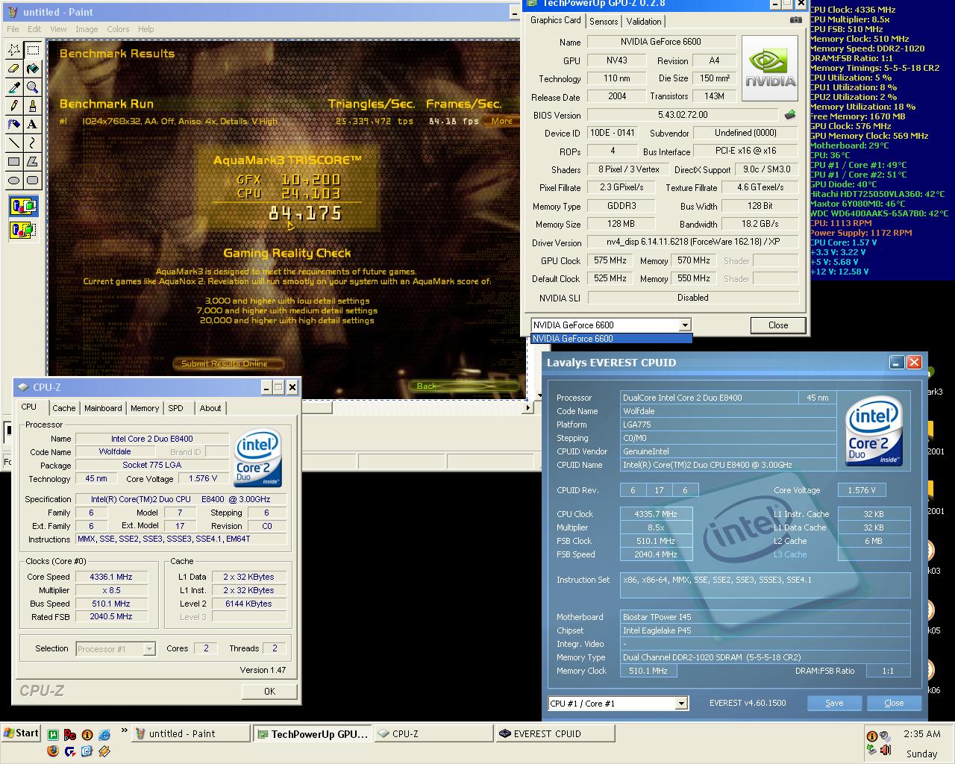Image resolution: width=955 pixels, height=764 pixels.
Task: Select the Line tool in Paint
Action: [14, 143]
